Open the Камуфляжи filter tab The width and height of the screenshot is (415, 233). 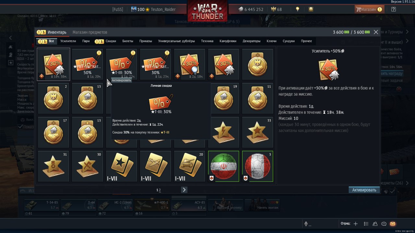click(228, 41)
